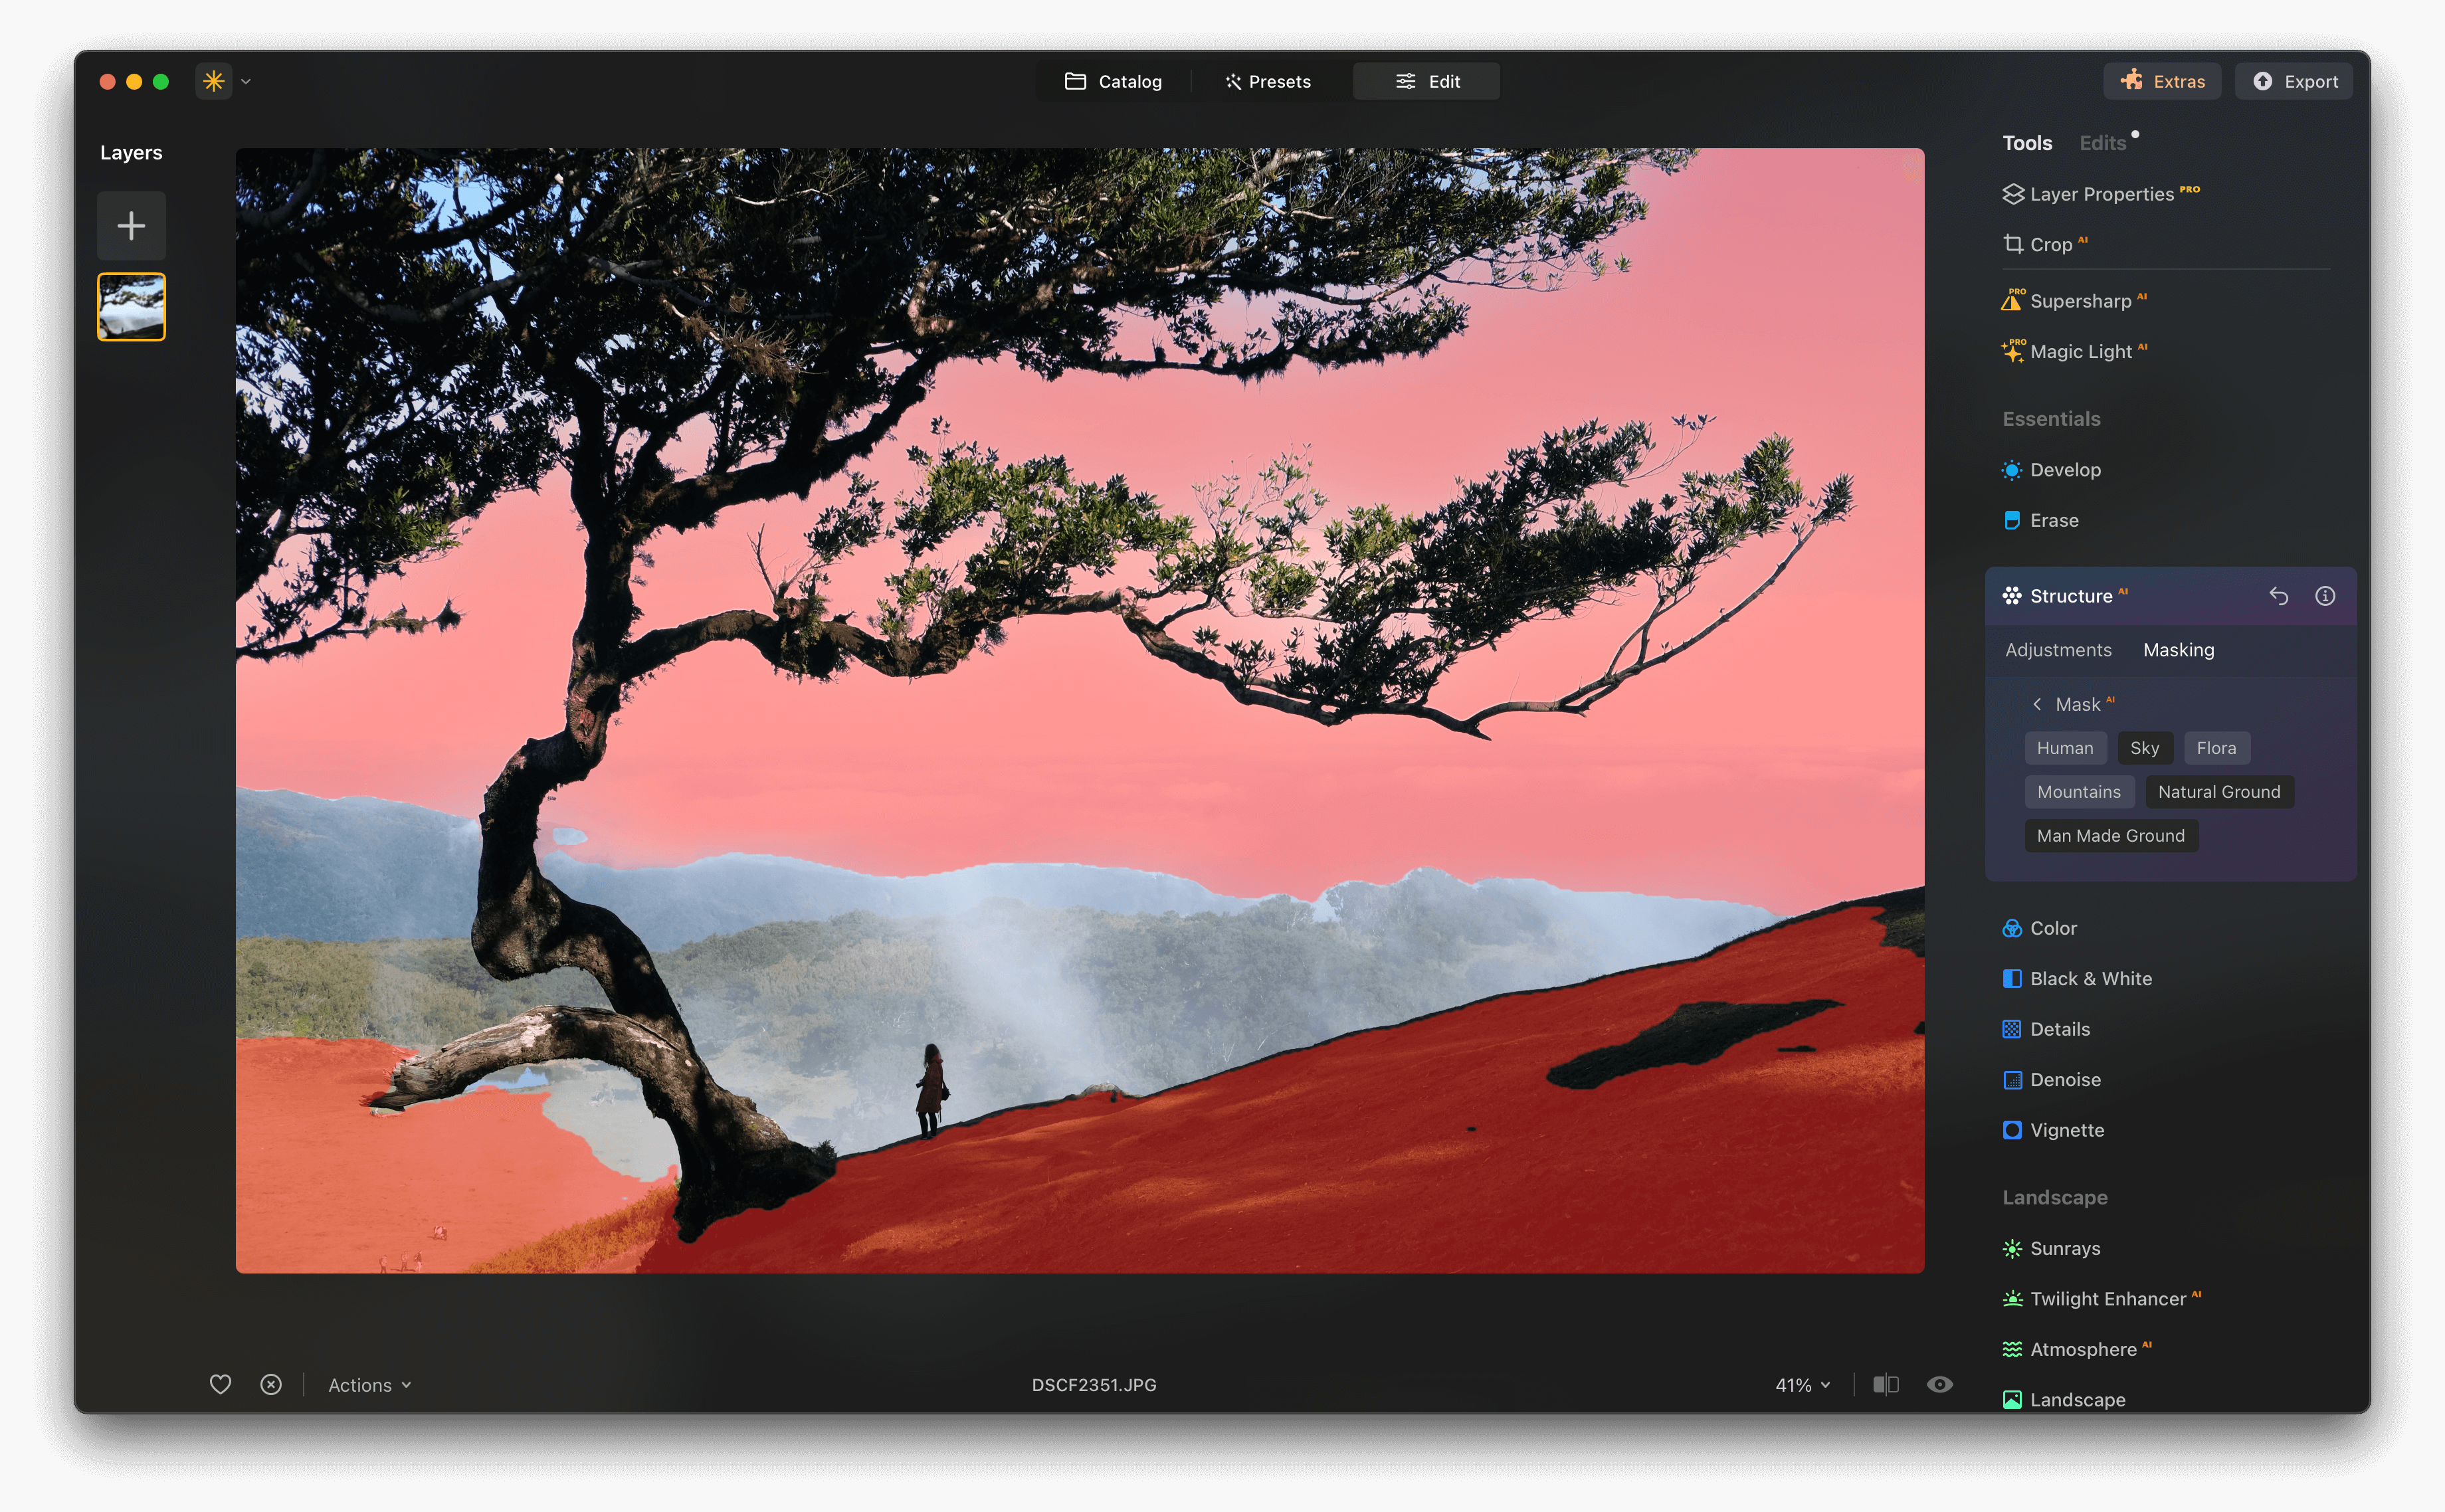2445x1512 pixels.
Task: Mark the photo as favorite
Action: tap(221, 1384)
